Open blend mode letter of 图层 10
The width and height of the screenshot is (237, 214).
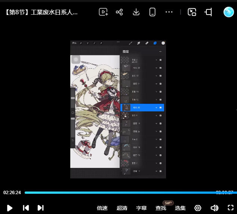pos(156,100)
